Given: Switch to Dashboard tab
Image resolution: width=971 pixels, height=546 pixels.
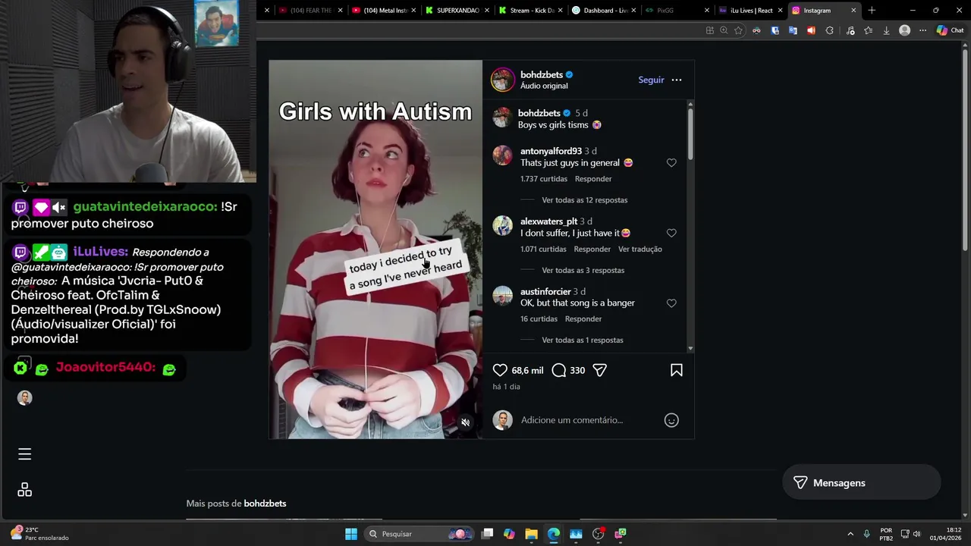Looking at the screenshot, I should click(603, 11).
